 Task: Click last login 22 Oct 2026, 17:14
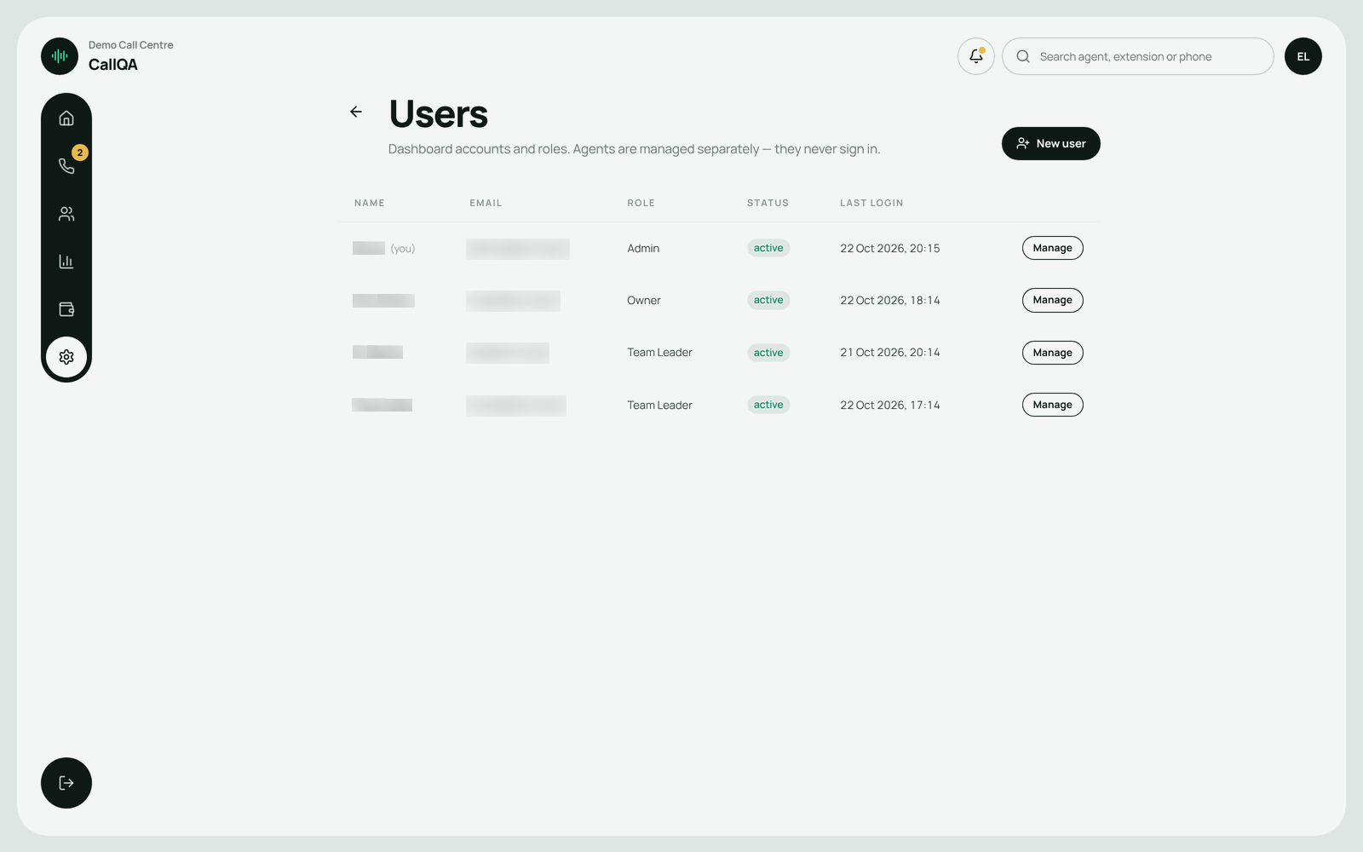[x=890, y=405]
